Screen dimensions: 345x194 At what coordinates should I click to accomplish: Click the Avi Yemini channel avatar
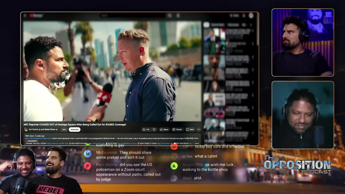pos(26,130)
